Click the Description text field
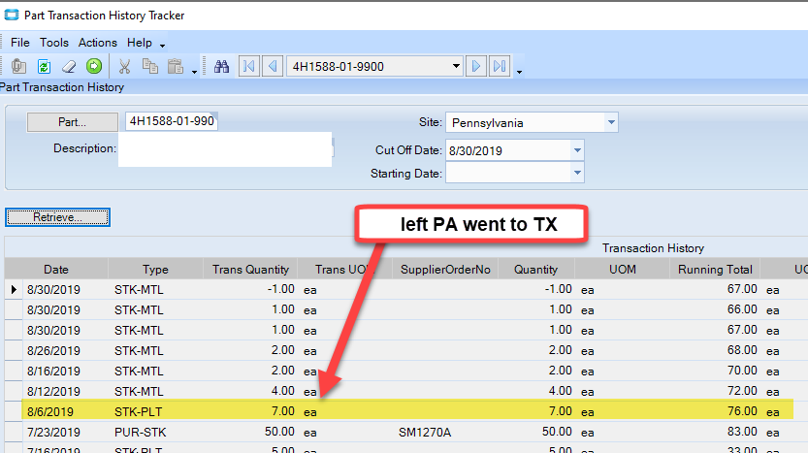 (225, 149)
